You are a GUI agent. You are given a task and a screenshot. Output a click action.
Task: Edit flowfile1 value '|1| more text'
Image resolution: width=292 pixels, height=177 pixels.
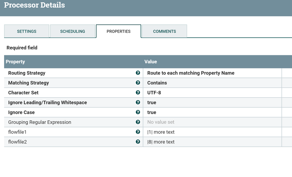tap(161, 132)
